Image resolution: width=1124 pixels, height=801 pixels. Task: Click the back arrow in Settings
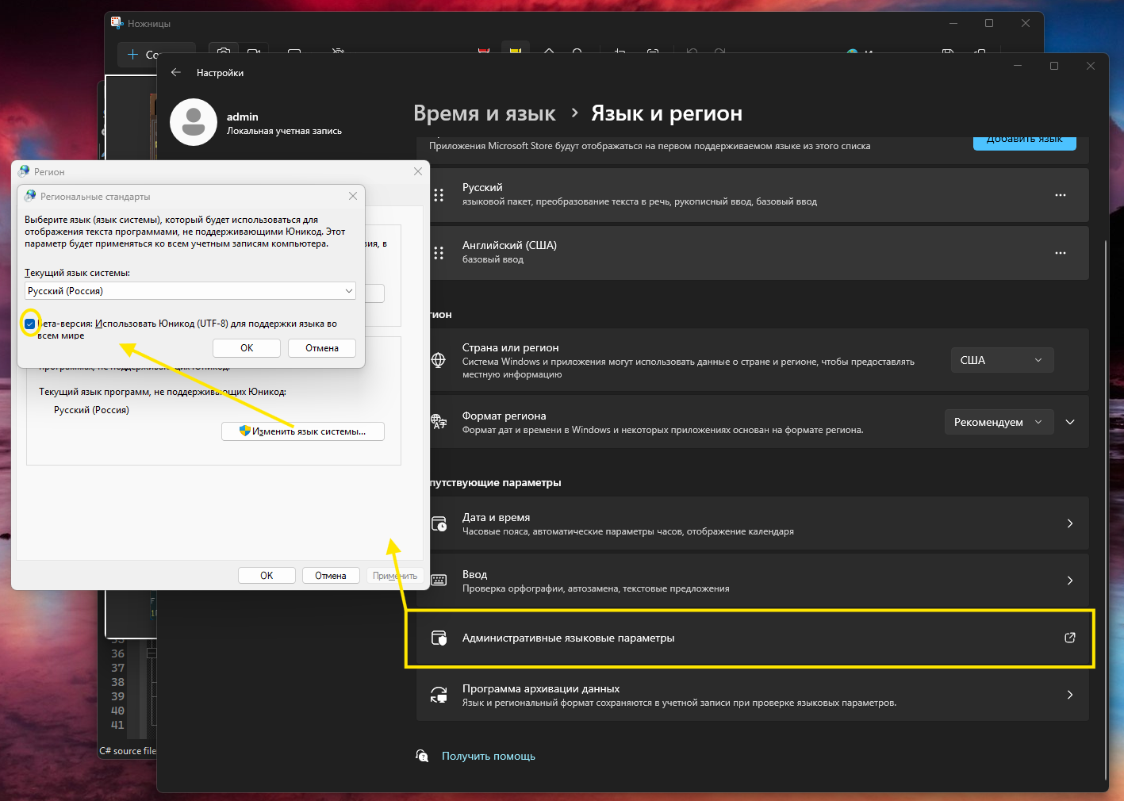[x=176, y=72]
